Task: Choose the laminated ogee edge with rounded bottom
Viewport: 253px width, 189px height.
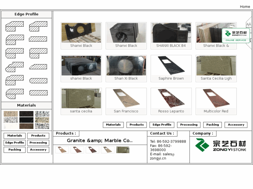Action: [15, 67]
